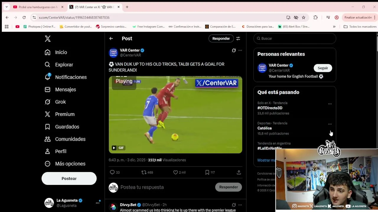This screenshot has width=378, height=212.
Task: Open tab search dropdown arrow
Action: point(6,7)
